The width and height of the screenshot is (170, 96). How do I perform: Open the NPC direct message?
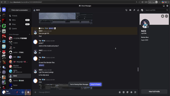pos(20,57)
